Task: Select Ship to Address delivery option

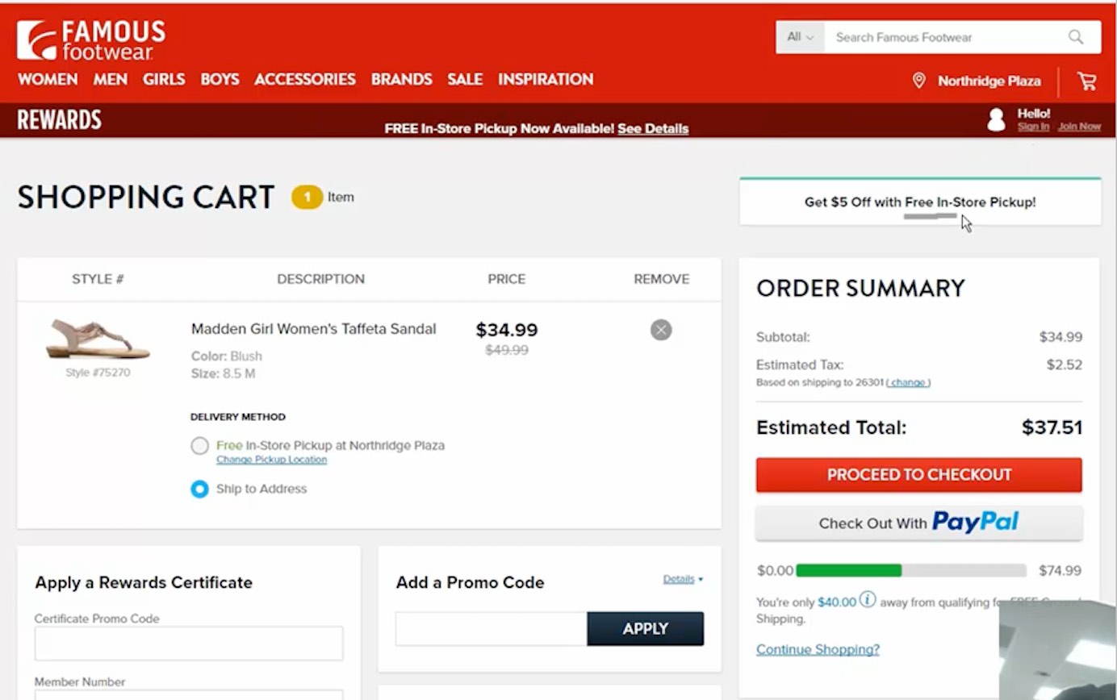Action: (199, 489)
